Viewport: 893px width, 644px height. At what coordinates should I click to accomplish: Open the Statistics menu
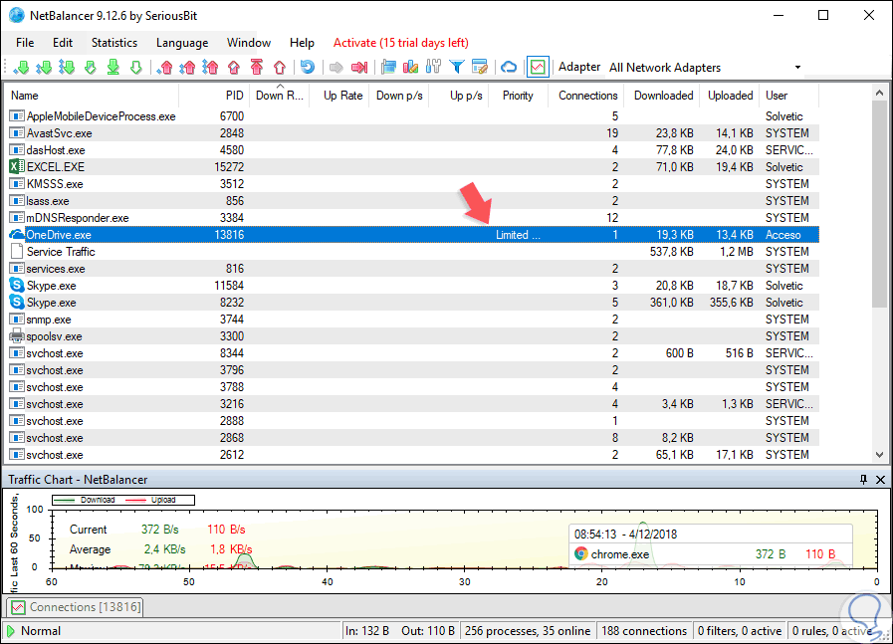click(x=114, y=43)
